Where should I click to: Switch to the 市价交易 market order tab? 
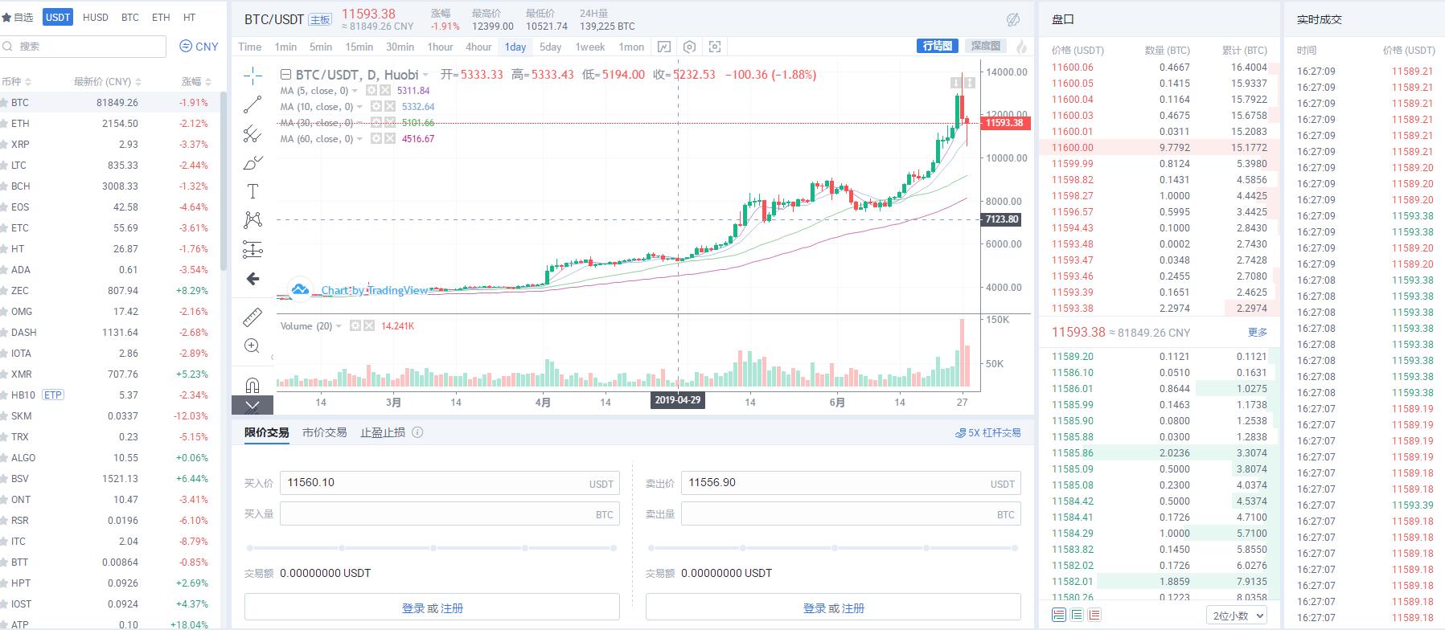(x=324, y=432)
